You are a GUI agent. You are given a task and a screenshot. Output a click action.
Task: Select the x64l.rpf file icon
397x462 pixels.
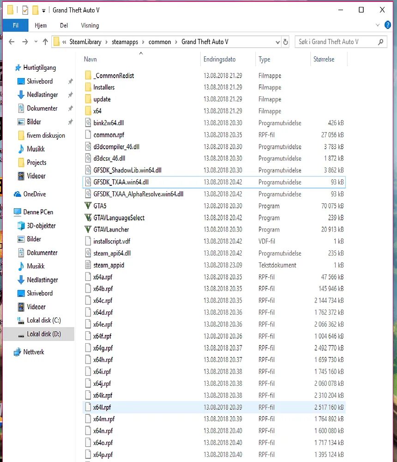pyautogui.click(x=88, y=407)
